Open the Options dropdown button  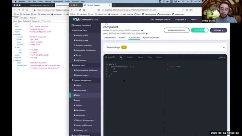[219, 30]
